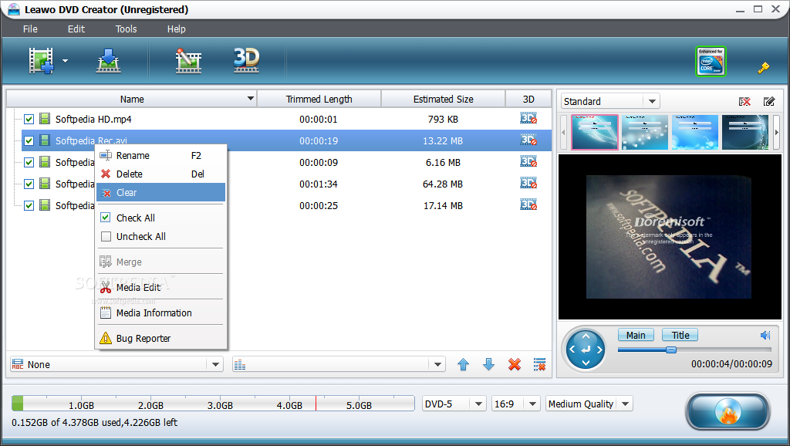The height and width of the screenshot is (446, 790).
Task: Open the Medium Quality dropdown
Action: coord(625,404)
